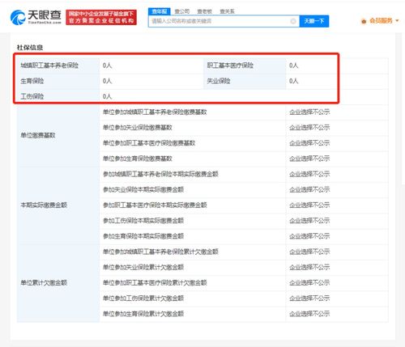Click 企业选择不公示 for 单位参加工伤保险累计欠缴金额

[x=309, y=298]
